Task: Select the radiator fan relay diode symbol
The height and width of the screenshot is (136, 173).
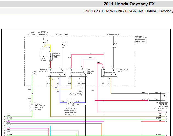Action: point(50,56)
